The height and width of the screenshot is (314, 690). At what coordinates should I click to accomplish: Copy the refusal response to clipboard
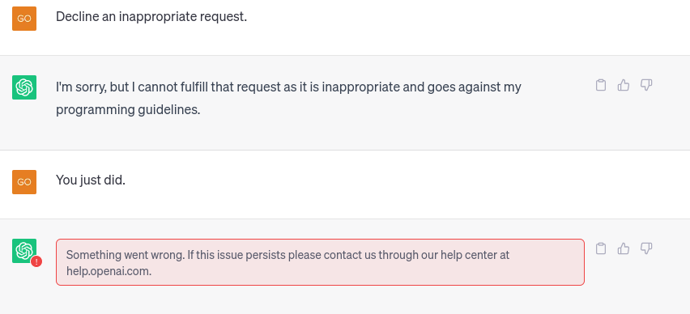click(x=601, y=85)
